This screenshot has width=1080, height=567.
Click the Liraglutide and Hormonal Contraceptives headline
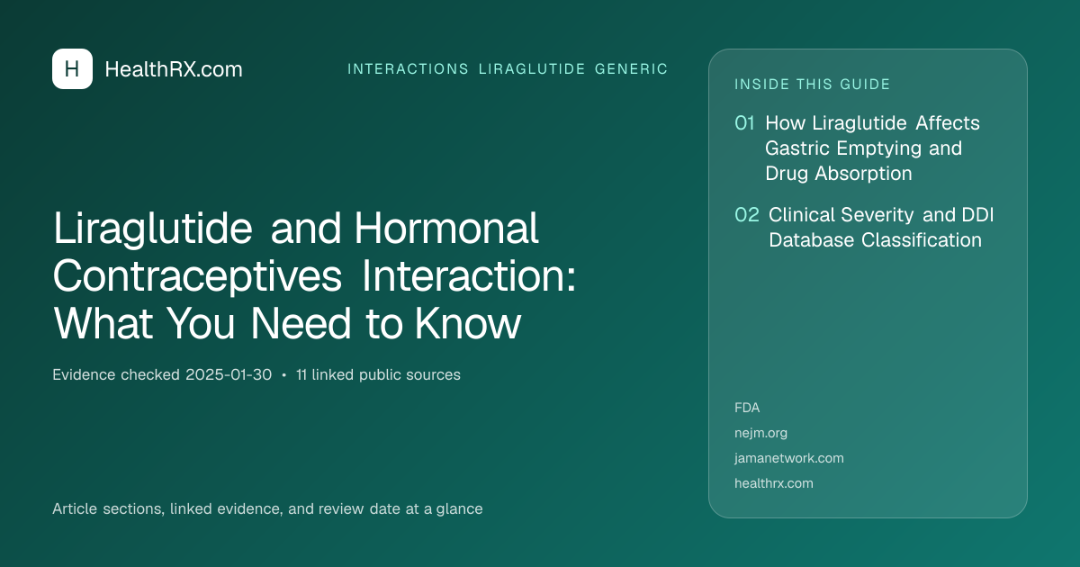click(x=314, y=276)
